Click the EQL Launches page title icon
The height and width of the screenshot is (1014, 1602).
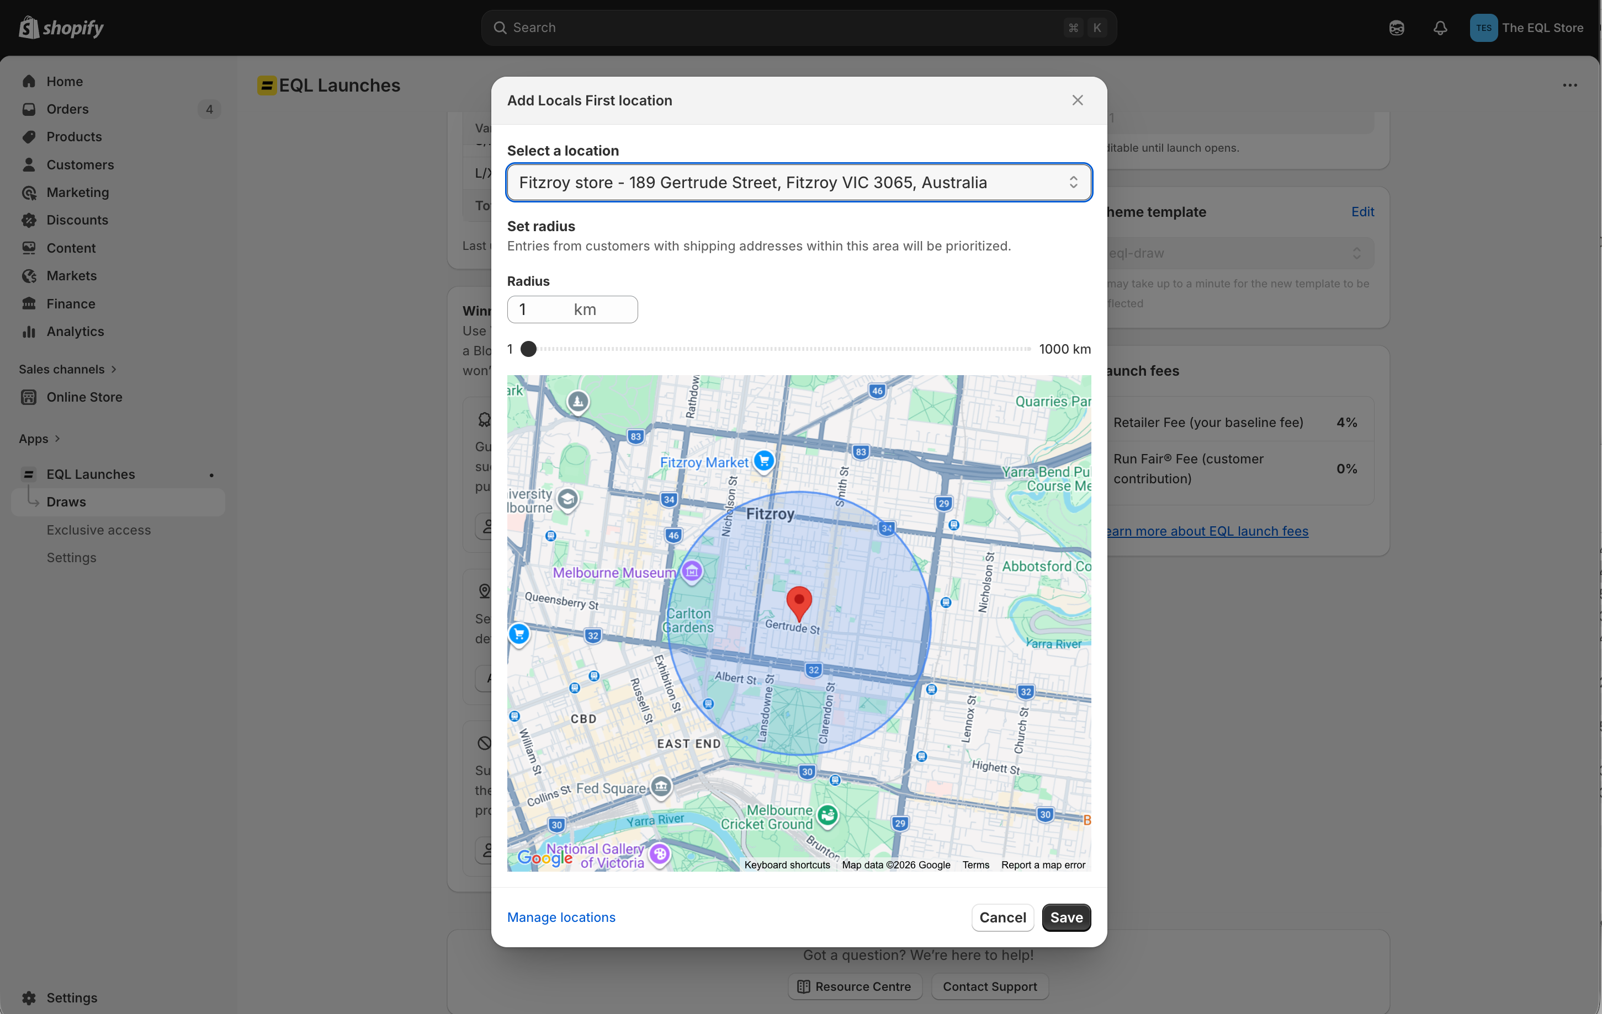coord(267,85)
